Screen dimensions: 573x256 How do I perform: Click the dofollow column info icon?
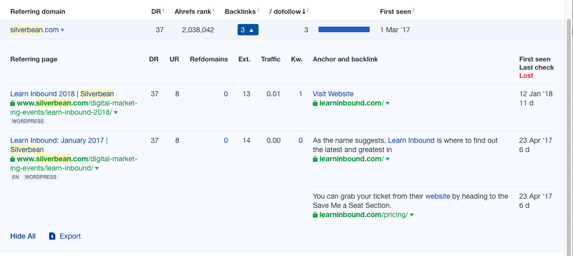pyautogui.click(x=307, y=10)
